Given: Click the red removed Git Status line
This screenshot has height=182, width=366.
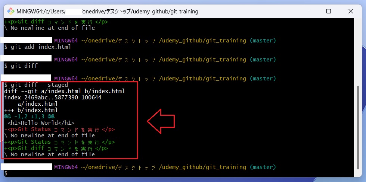Looking at the screenshot, I should tap(59, 129).
